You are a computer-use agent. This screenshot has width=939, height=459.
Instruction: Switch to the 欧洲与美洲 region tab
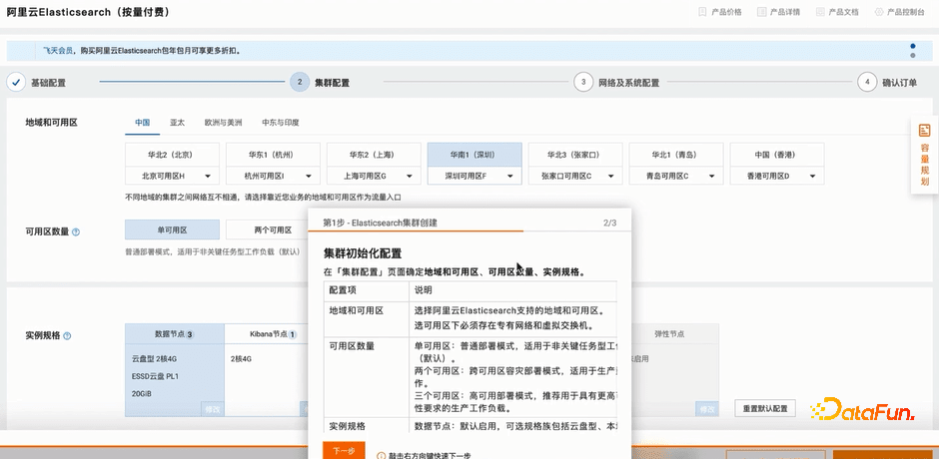point(223,122)
